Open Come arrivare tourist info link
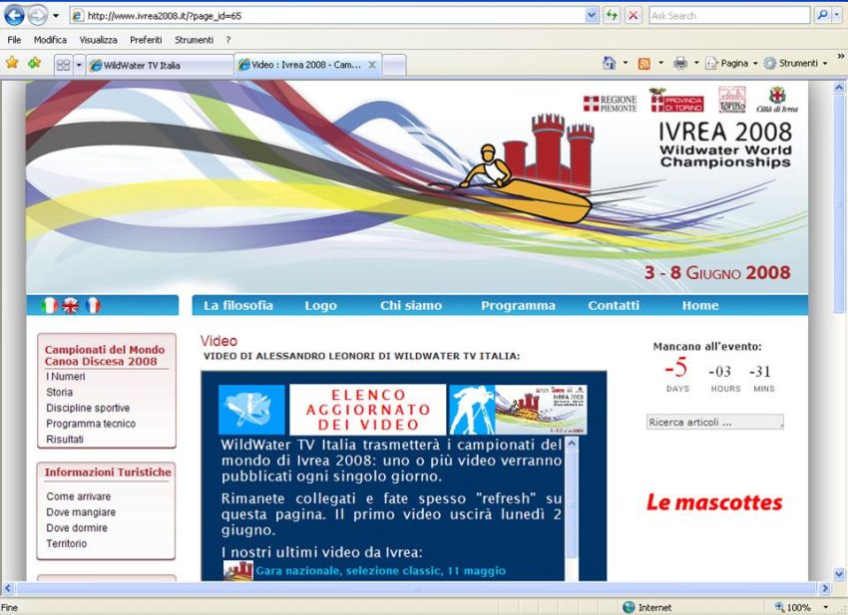 coord(79,496)
